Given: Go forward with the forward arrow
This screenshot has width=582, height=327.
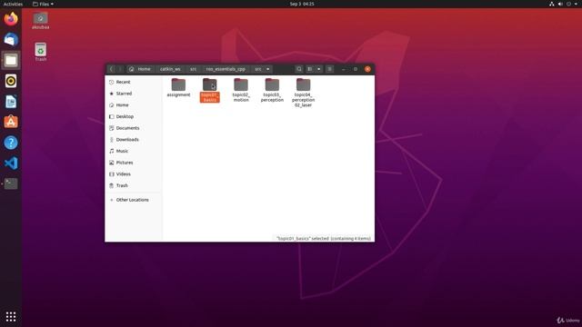Looking at the screenshot, I should point(120,69).
